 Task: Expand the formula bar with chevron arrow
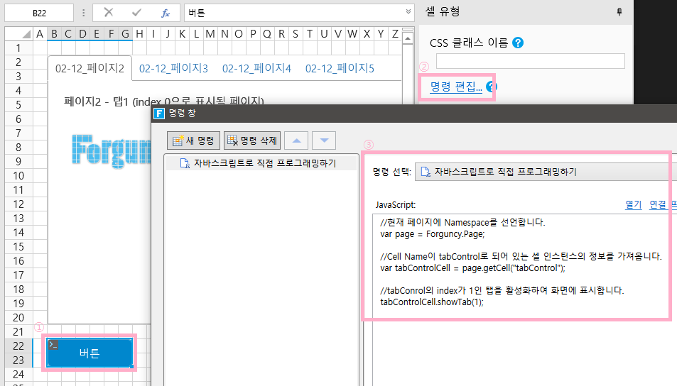[408, 12]
